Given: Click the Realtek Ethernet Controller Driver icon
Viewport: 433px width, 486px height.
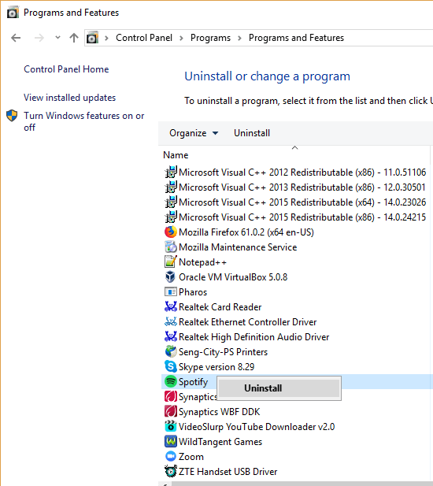Looking at the screenshot, I should pyautogui.click(x=171, y=321).
